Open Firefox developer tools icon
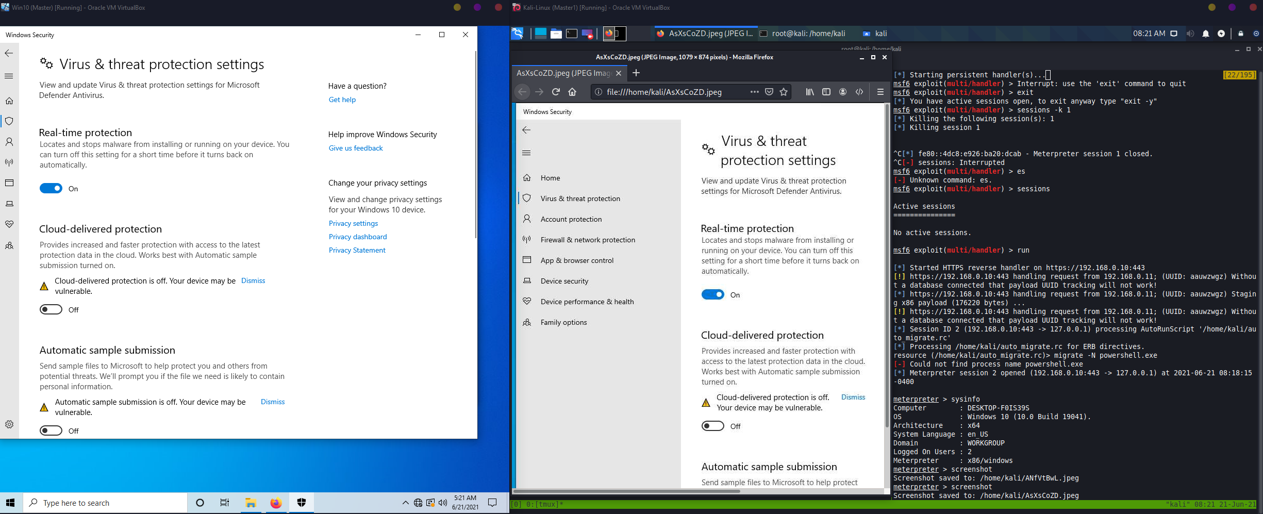Screen dimensions: 1263x514 pyautogui.click(x=859, y=92)
